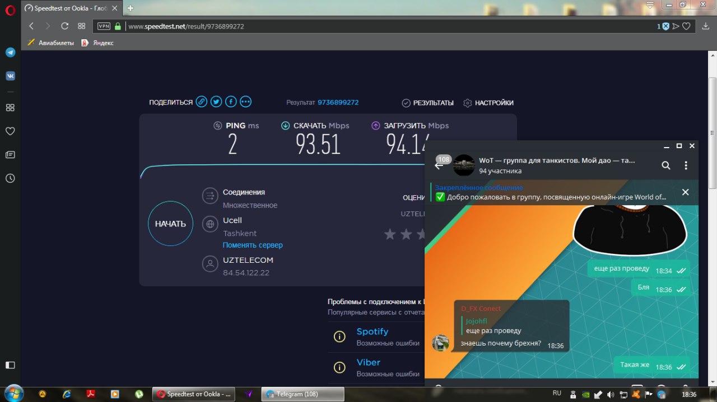
Task: Open Spotify service status link
Action: pyautogui.click(x=373, y=332)
